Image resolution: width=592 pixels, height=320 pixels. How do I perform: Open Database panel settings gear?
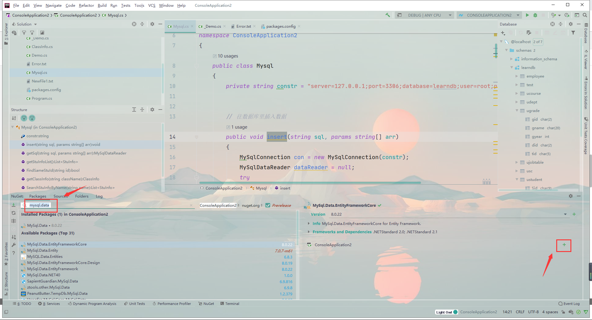(x=571, y=24)
